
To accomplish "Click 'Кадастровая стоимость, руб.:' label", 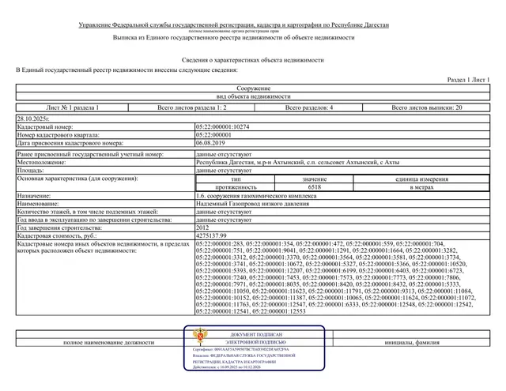I will 57,236.
